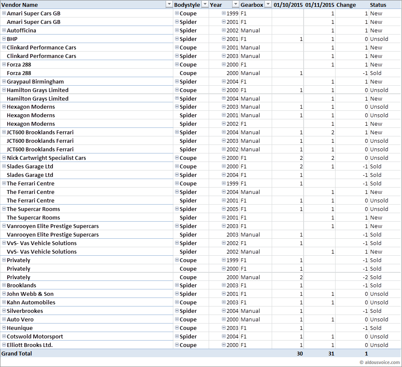Viewport: 402px width, 367px height.
Task: Select the Change column header
Action: pyautogui.click(x=346, y=5)
